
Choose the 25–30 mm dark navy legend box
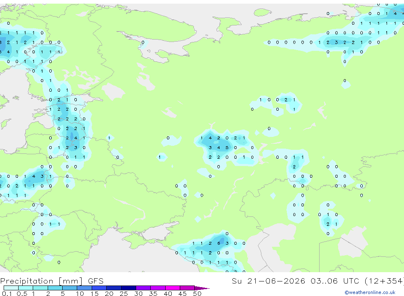(x=128, y=288)
